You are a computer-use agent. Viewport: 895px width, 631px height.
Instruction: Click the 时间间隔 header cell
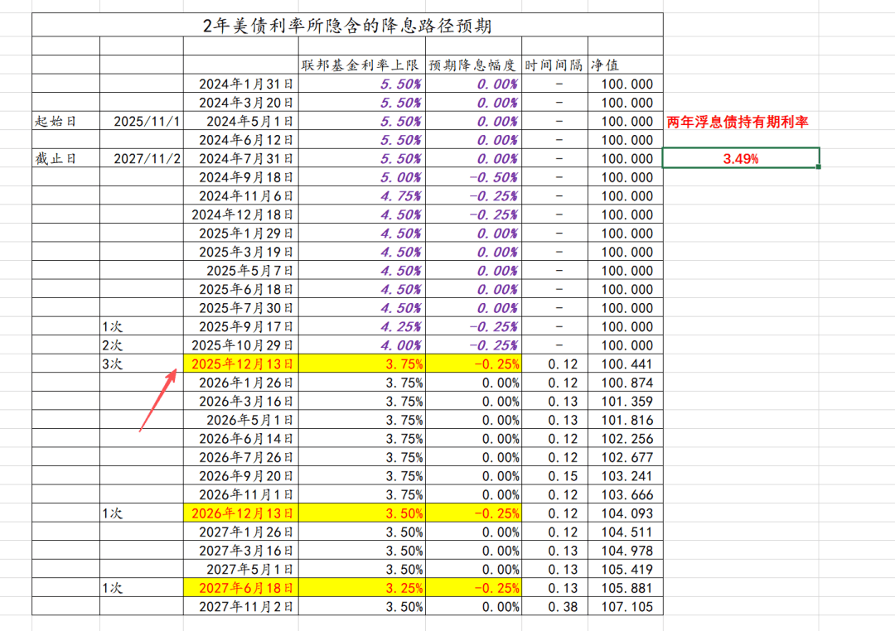click(x=554, y=65)
